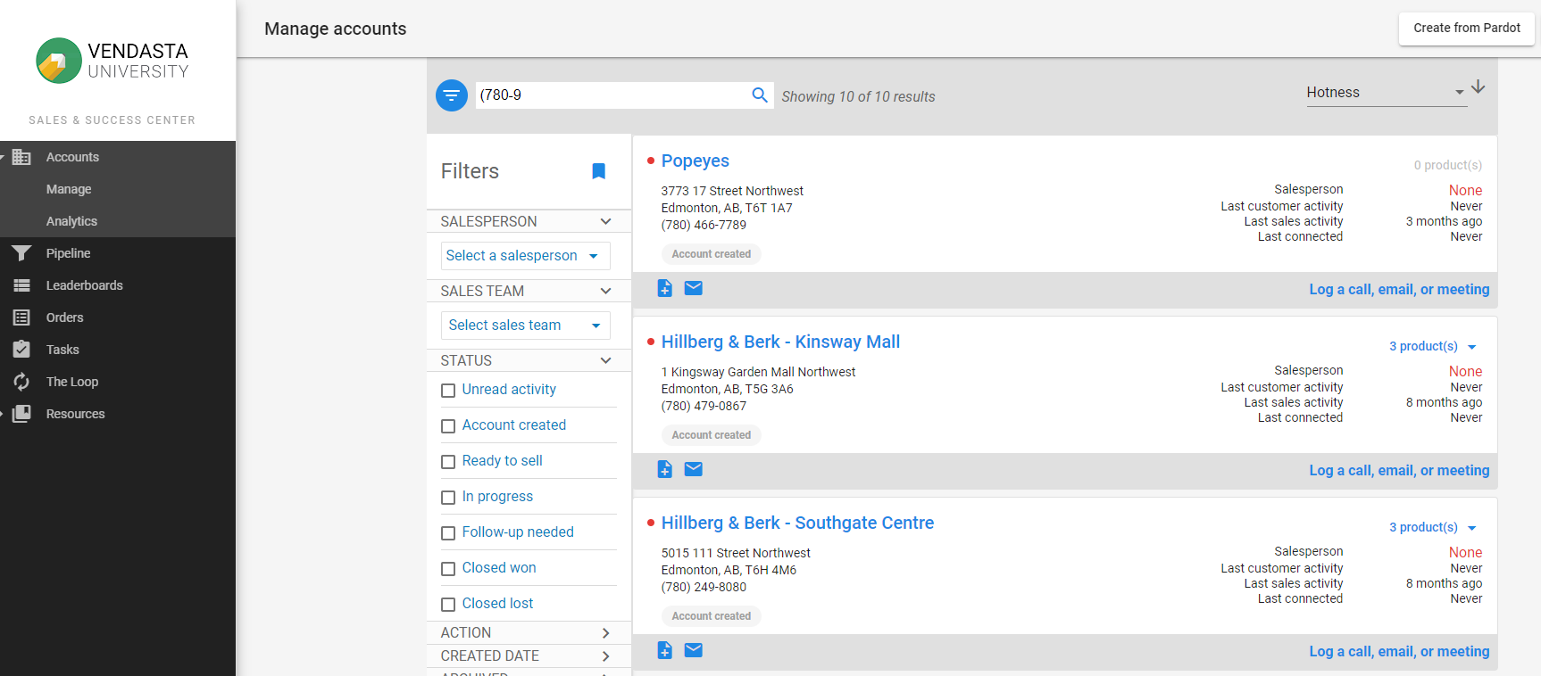Viewport: 1541px width, 676px height.
Task: Check the Follow-up needed filter
Action: [448, 533]
